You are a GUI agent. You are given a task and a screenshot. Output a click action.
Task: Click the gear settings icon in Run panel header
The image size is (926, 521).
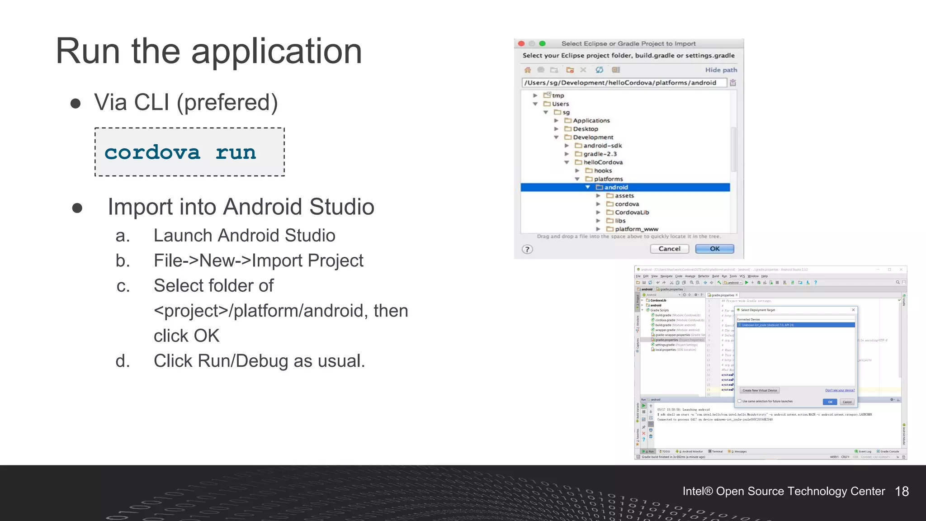coord(892,399)
